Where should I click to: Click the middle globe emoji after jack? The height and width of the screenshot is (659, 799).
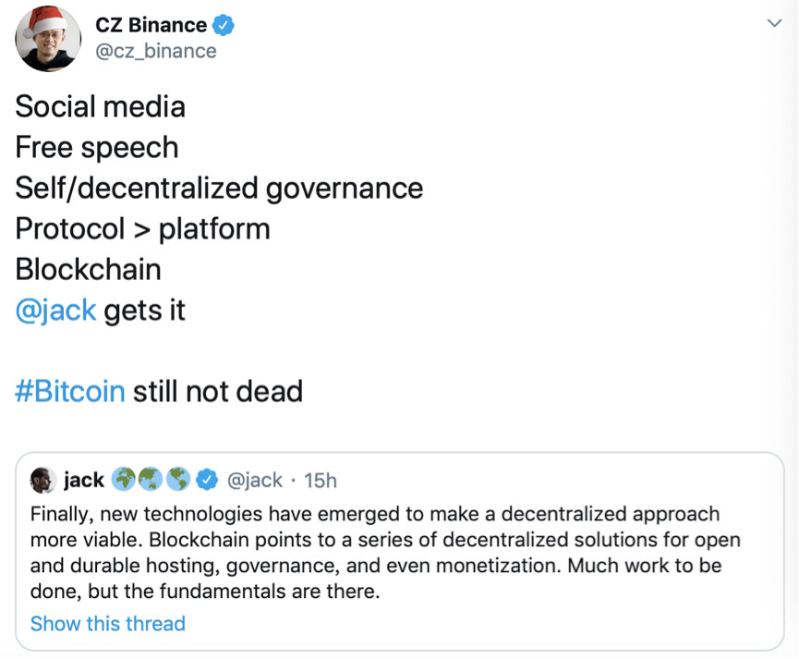(x=151, y=479)
